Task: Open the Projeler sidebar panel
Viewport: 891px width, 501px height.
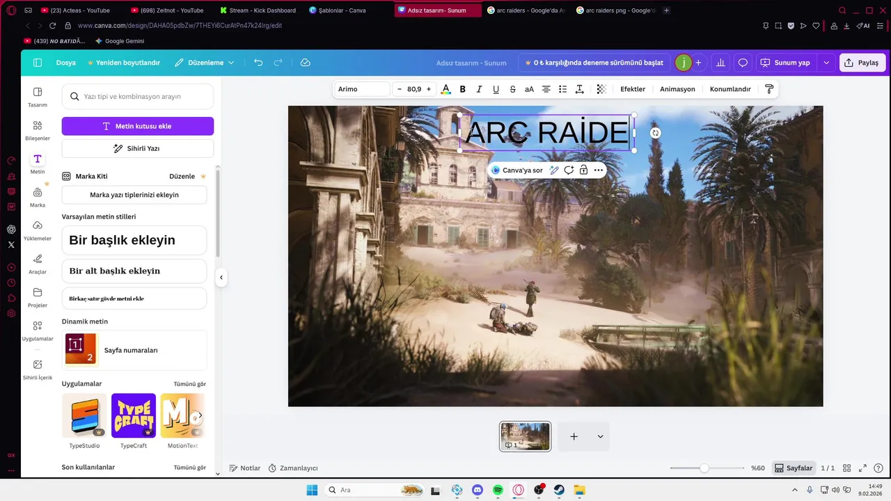Action: [38, 297]
